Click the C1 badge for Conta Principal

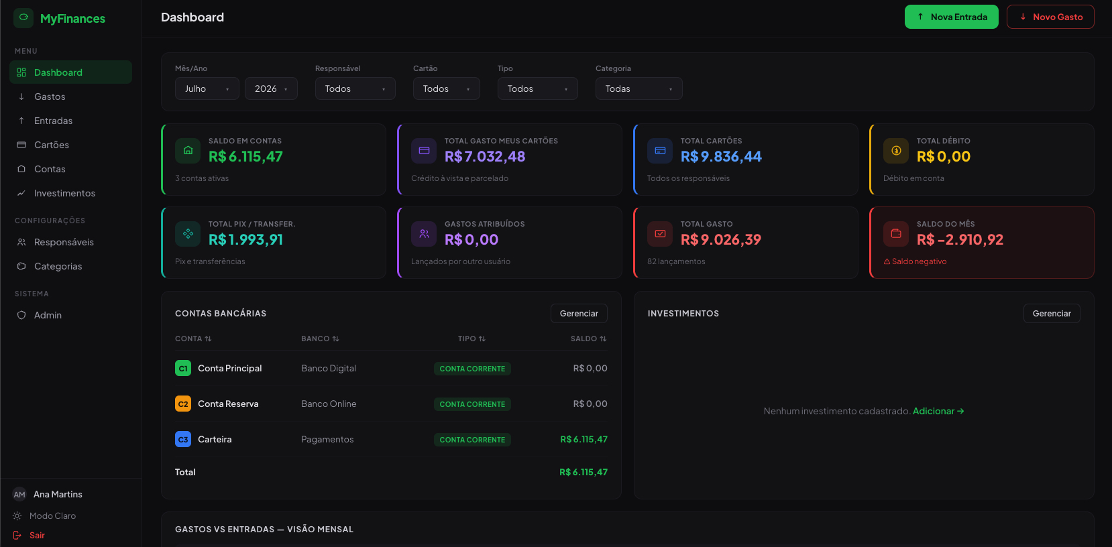pos(183,368)
